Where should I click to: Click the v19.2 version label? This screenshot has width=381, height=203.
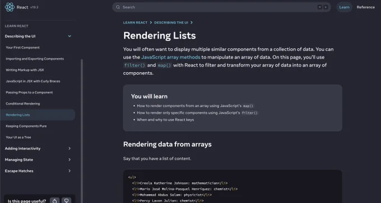(x=34, y=7)
